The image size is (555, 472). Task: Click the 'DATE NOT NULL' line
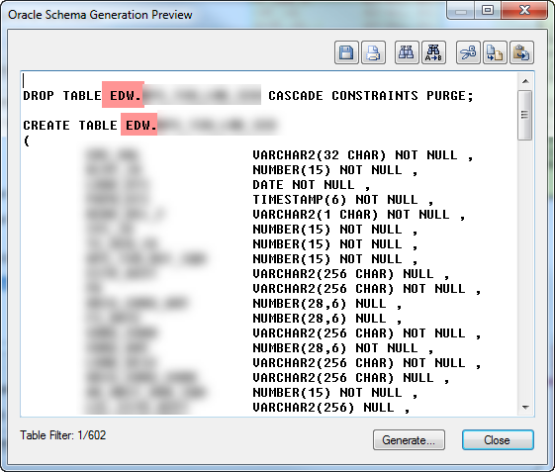[311, 185]
